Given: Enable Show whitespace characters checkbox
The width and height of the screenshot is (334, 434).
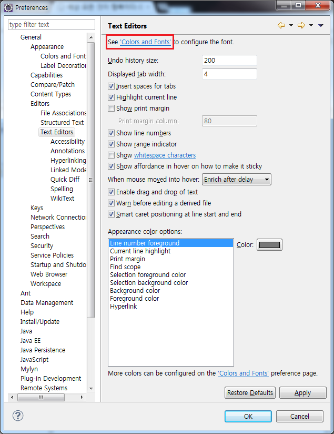Looking at the screenshot, I should pos(111,155).
